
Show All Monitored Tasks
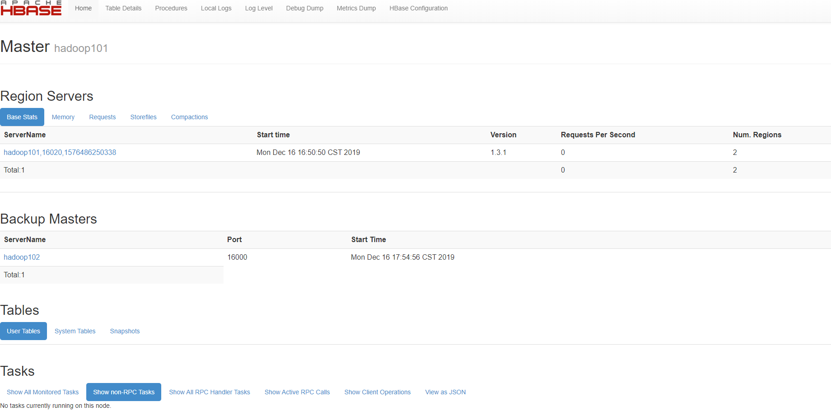pos(43,392)
